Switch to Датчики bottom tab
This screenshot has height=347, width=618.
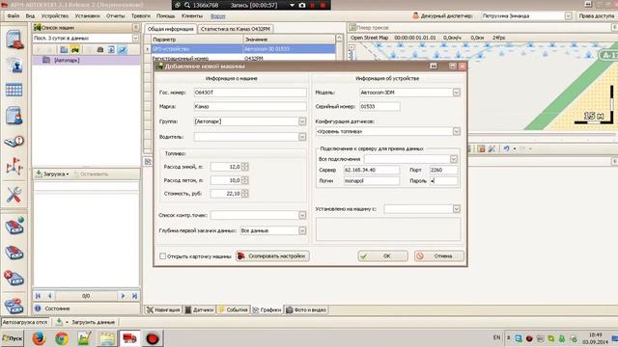pos(200,310)
